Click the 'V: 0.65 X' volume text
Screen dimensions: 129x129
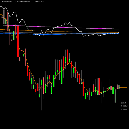point(124,106)
